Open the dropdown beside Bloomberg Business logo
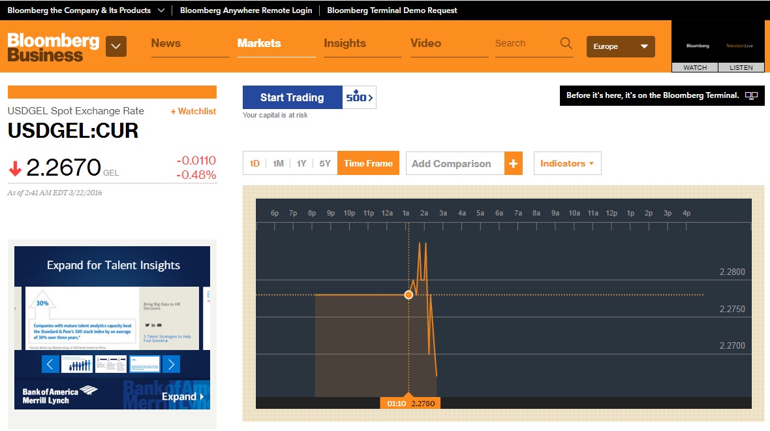 [x=116, y=46]
